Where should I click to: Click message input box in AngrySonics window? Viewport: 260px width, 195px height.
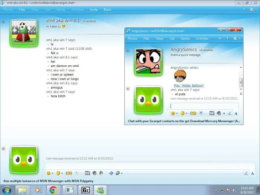pyautogui.click(x=204, y=106)
